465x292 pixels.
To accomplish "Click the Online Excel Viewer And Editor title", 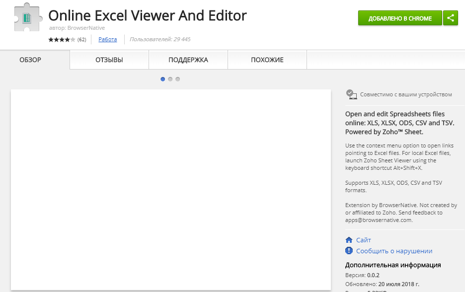I will point(148,15).
